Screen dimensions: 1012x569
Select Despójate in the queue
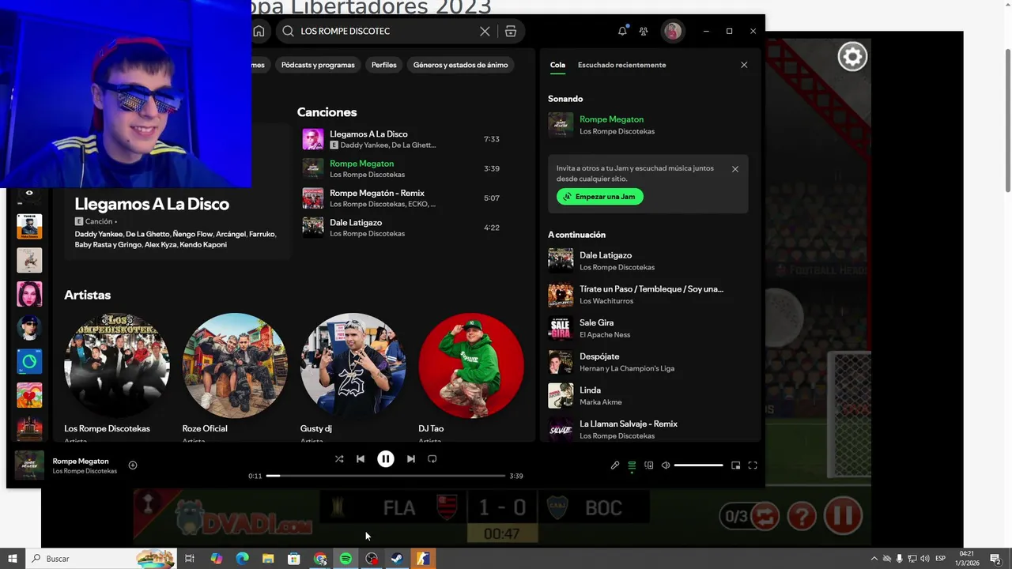tap(647, 362)
